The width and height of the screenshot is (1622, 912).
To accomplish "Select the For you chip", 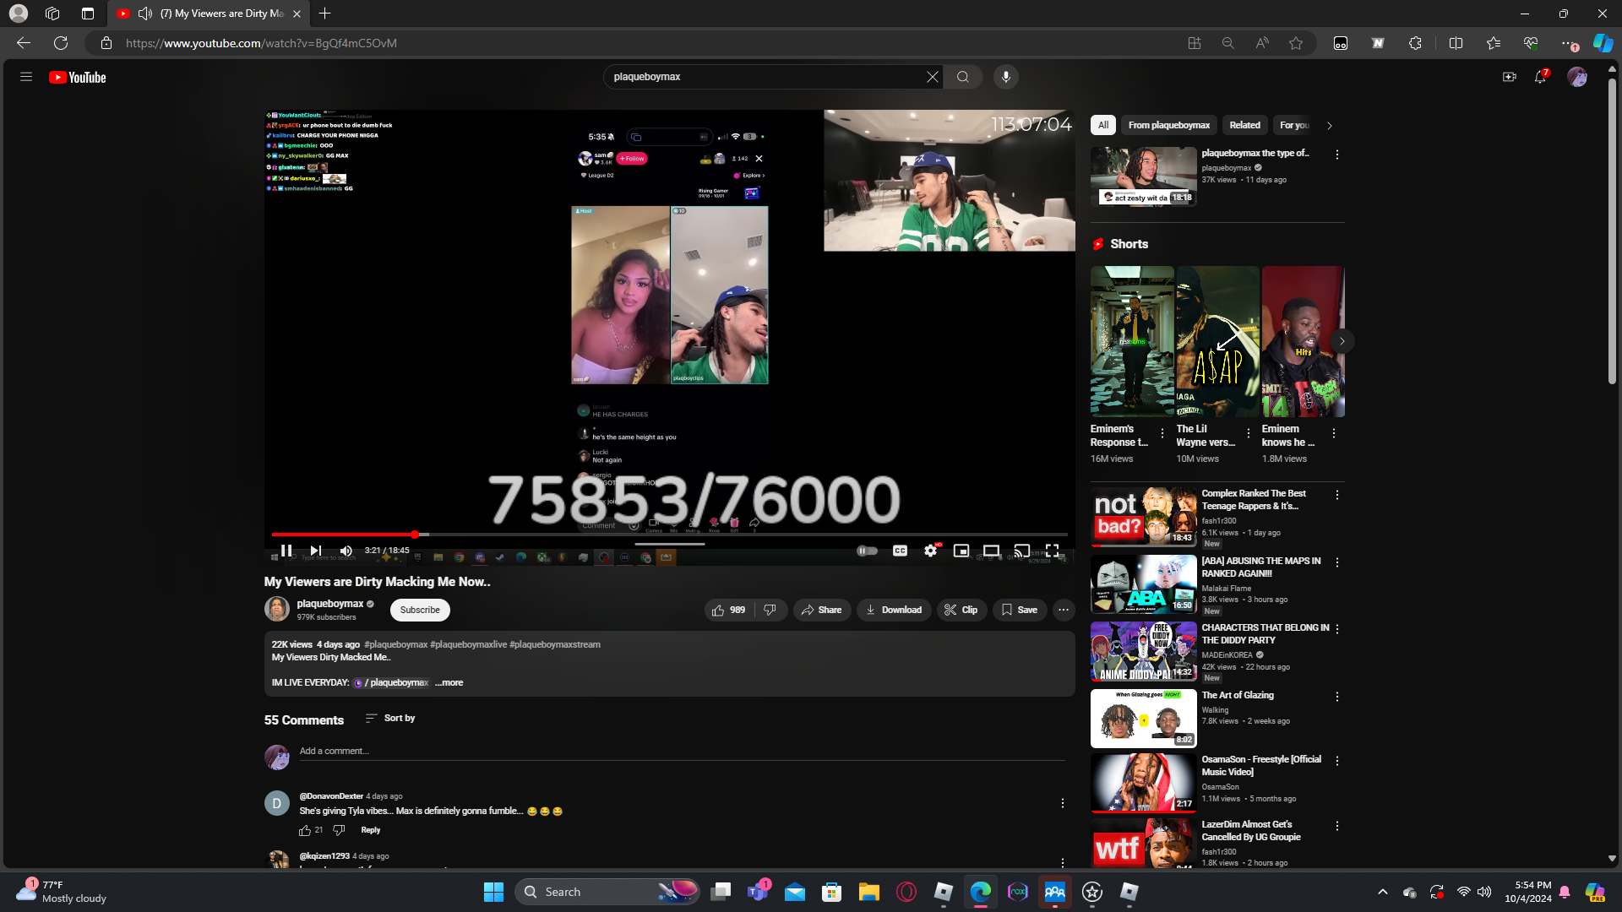I will [x=1294, y=125].
